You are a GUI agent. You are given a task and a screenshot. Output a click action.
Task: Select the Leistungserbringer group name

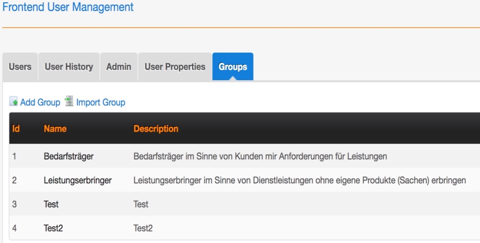coord(77,181)
